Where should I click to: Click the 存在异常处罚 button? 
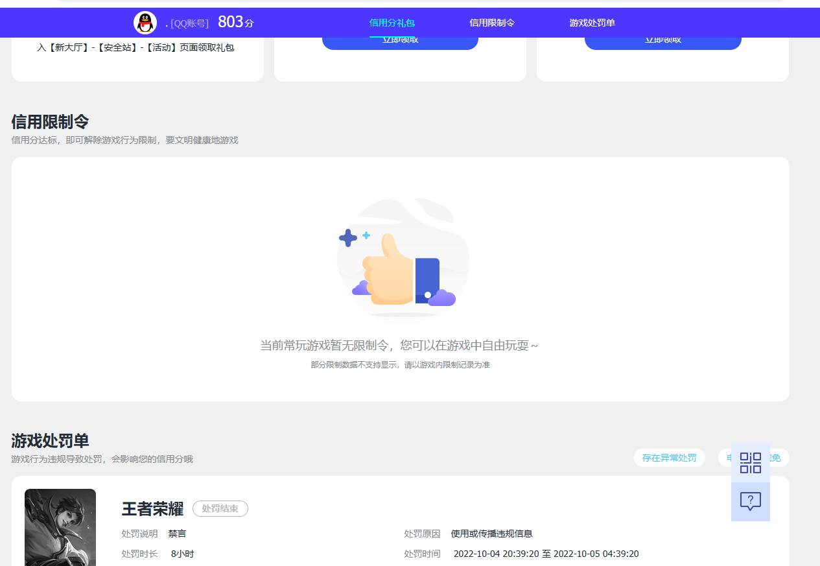[669, 458]
